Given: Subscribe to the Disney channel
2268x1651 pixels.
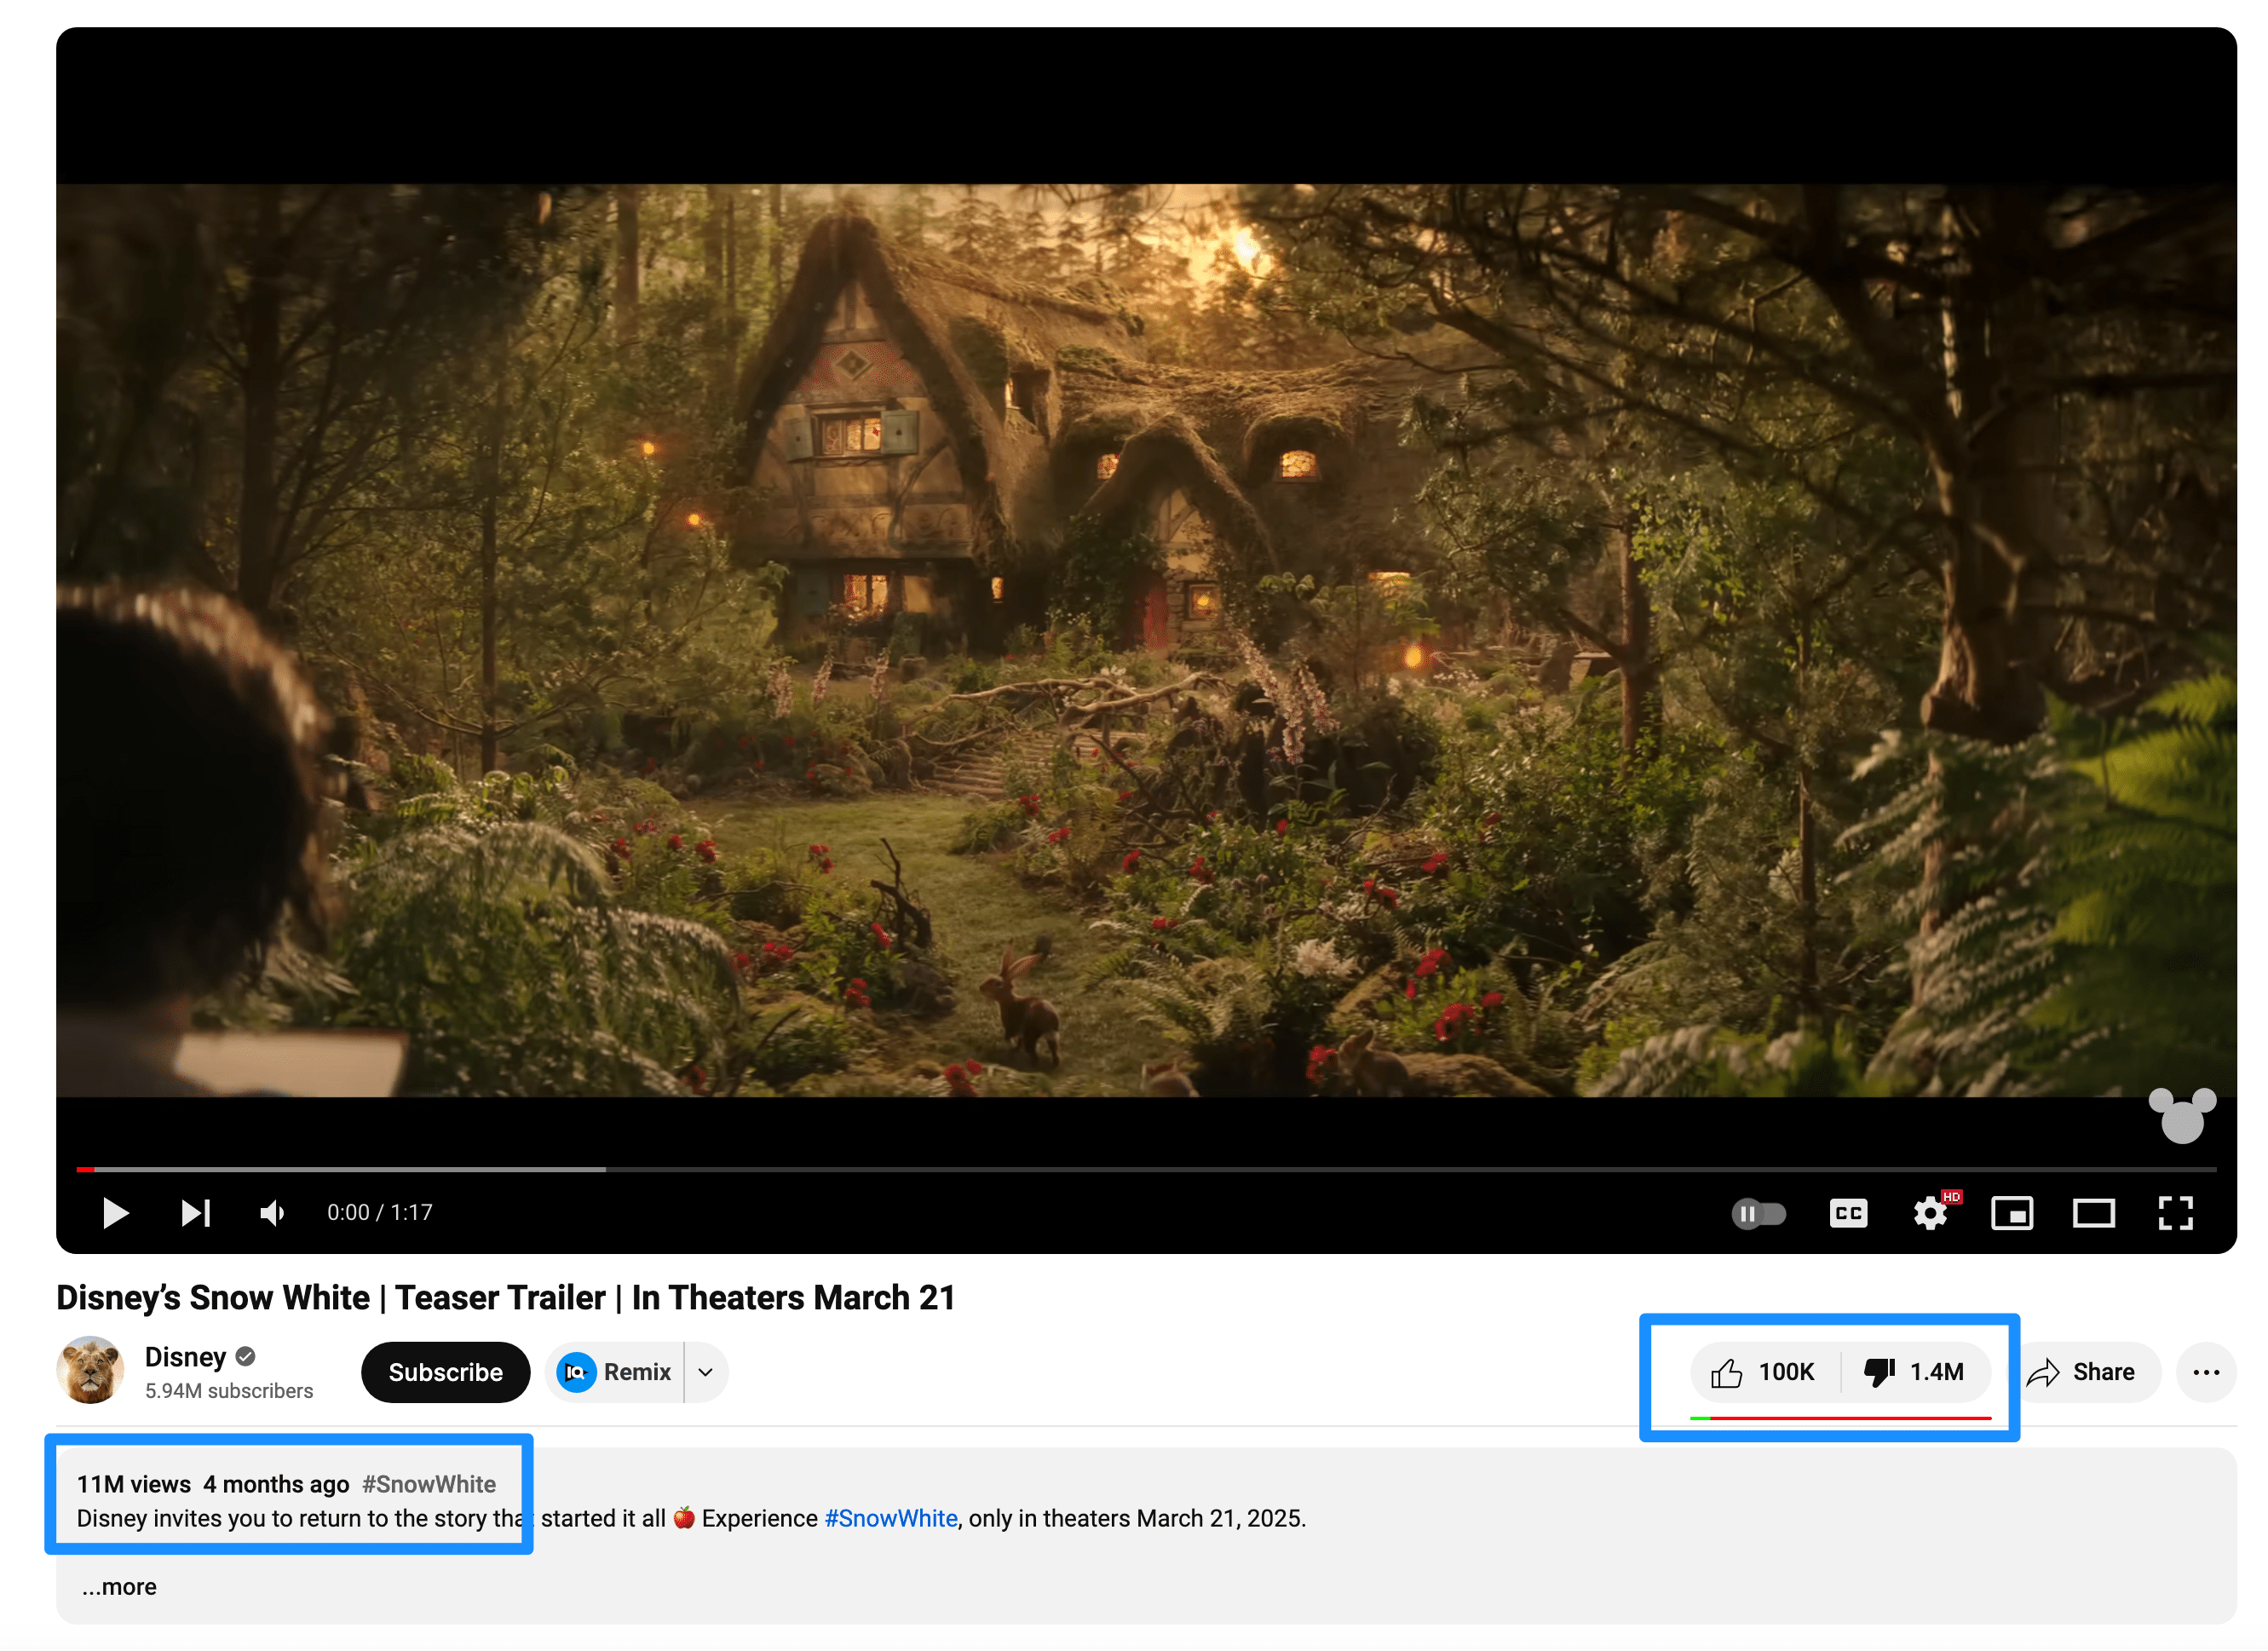Looking at the screenshot, I should [x=445, y=1372].
